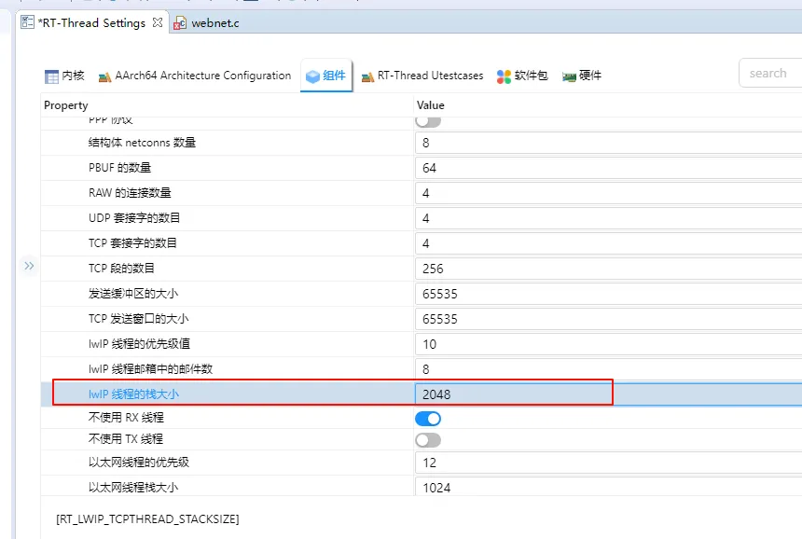Click the settings icon on RT-Thread Settings tab
Screen dimensions: 802x539
click(27, 21)
